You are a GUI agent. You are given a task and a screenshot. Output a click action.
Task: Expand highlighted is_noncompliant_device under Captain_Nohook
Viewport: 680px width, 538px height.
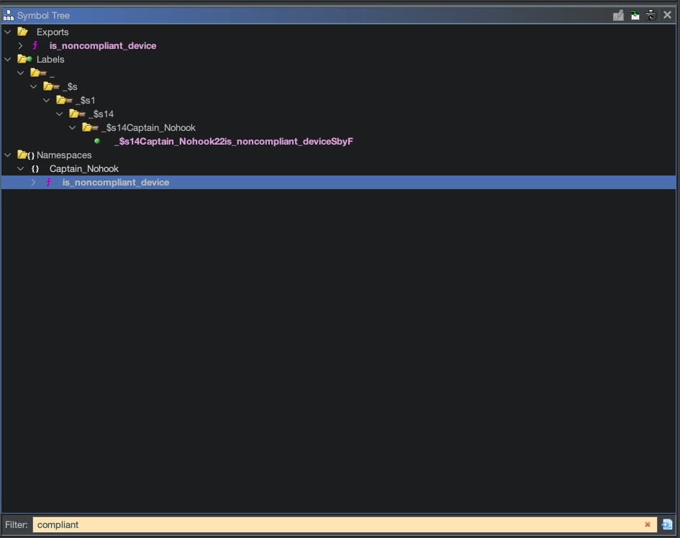[x=33, y=183]
